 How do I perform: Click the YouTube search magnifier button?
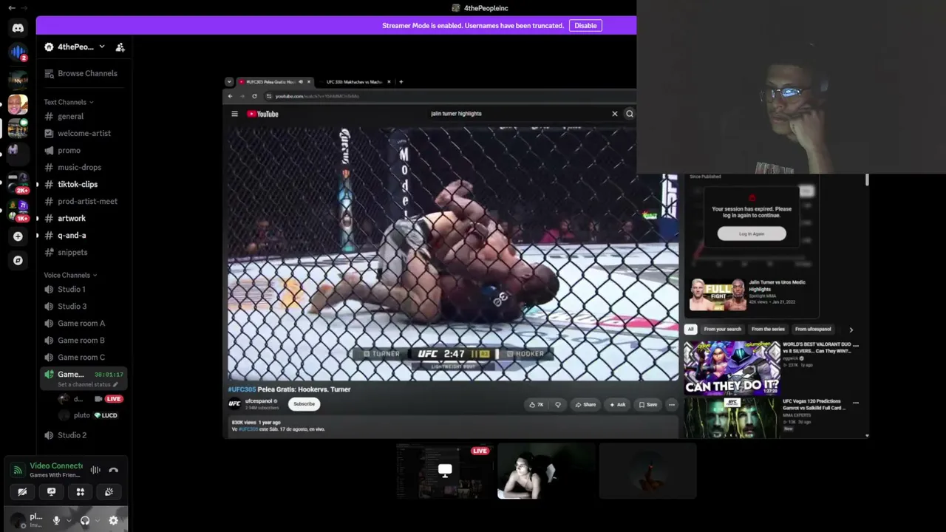click(630, 114)
